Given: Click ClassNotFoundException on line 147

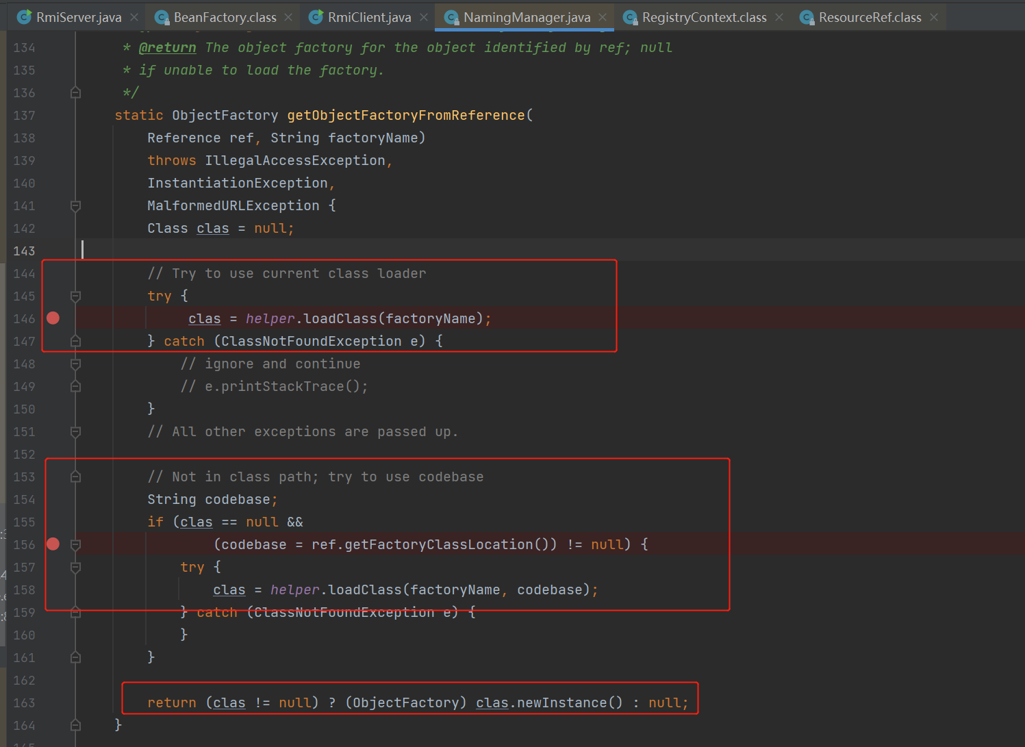Looking at the screenshot, I should (x=311, y=341).
